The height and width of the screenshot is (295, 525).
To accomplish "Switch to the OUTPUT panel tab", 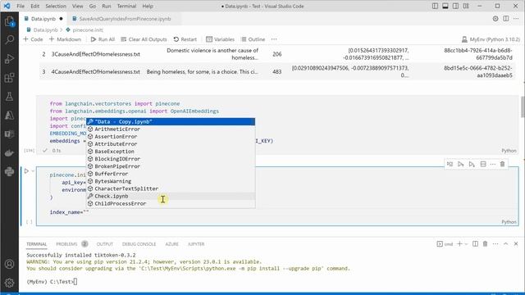I will pos(105,244).
